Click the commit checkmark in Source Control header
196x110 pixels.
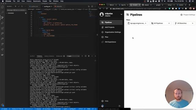point(19,6)
